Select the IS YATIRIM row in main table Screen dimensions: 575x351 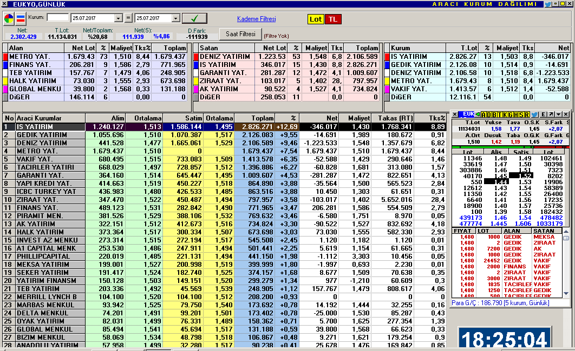224,127
